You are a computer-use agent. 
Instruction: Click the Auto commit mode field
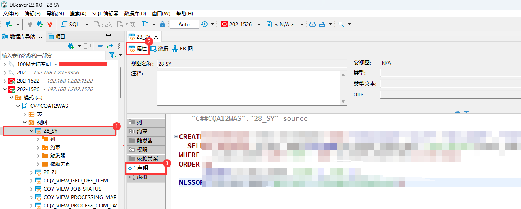184,24
